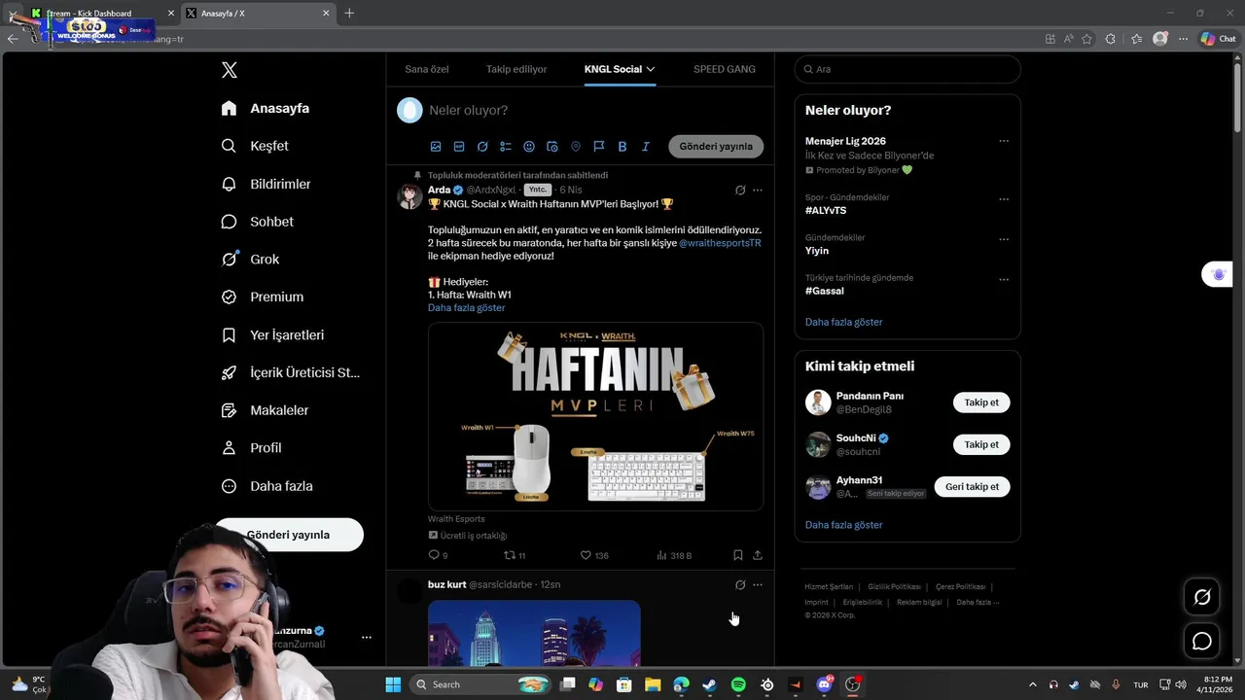Open options for #Gassal trend
Viewport: 1245px width, 700px height.
[x=1004, y=279]
